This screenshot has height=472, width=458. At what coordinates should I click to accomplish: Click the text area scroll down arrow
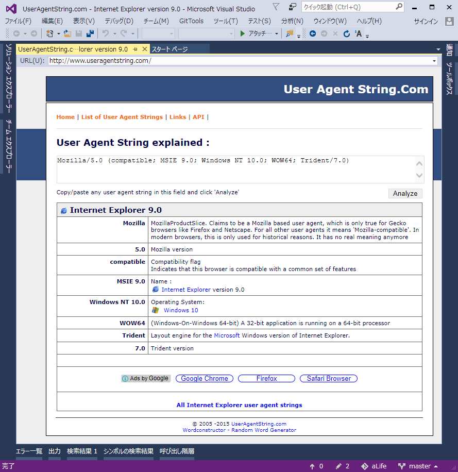pyautogui.click(x=419, y=176)
